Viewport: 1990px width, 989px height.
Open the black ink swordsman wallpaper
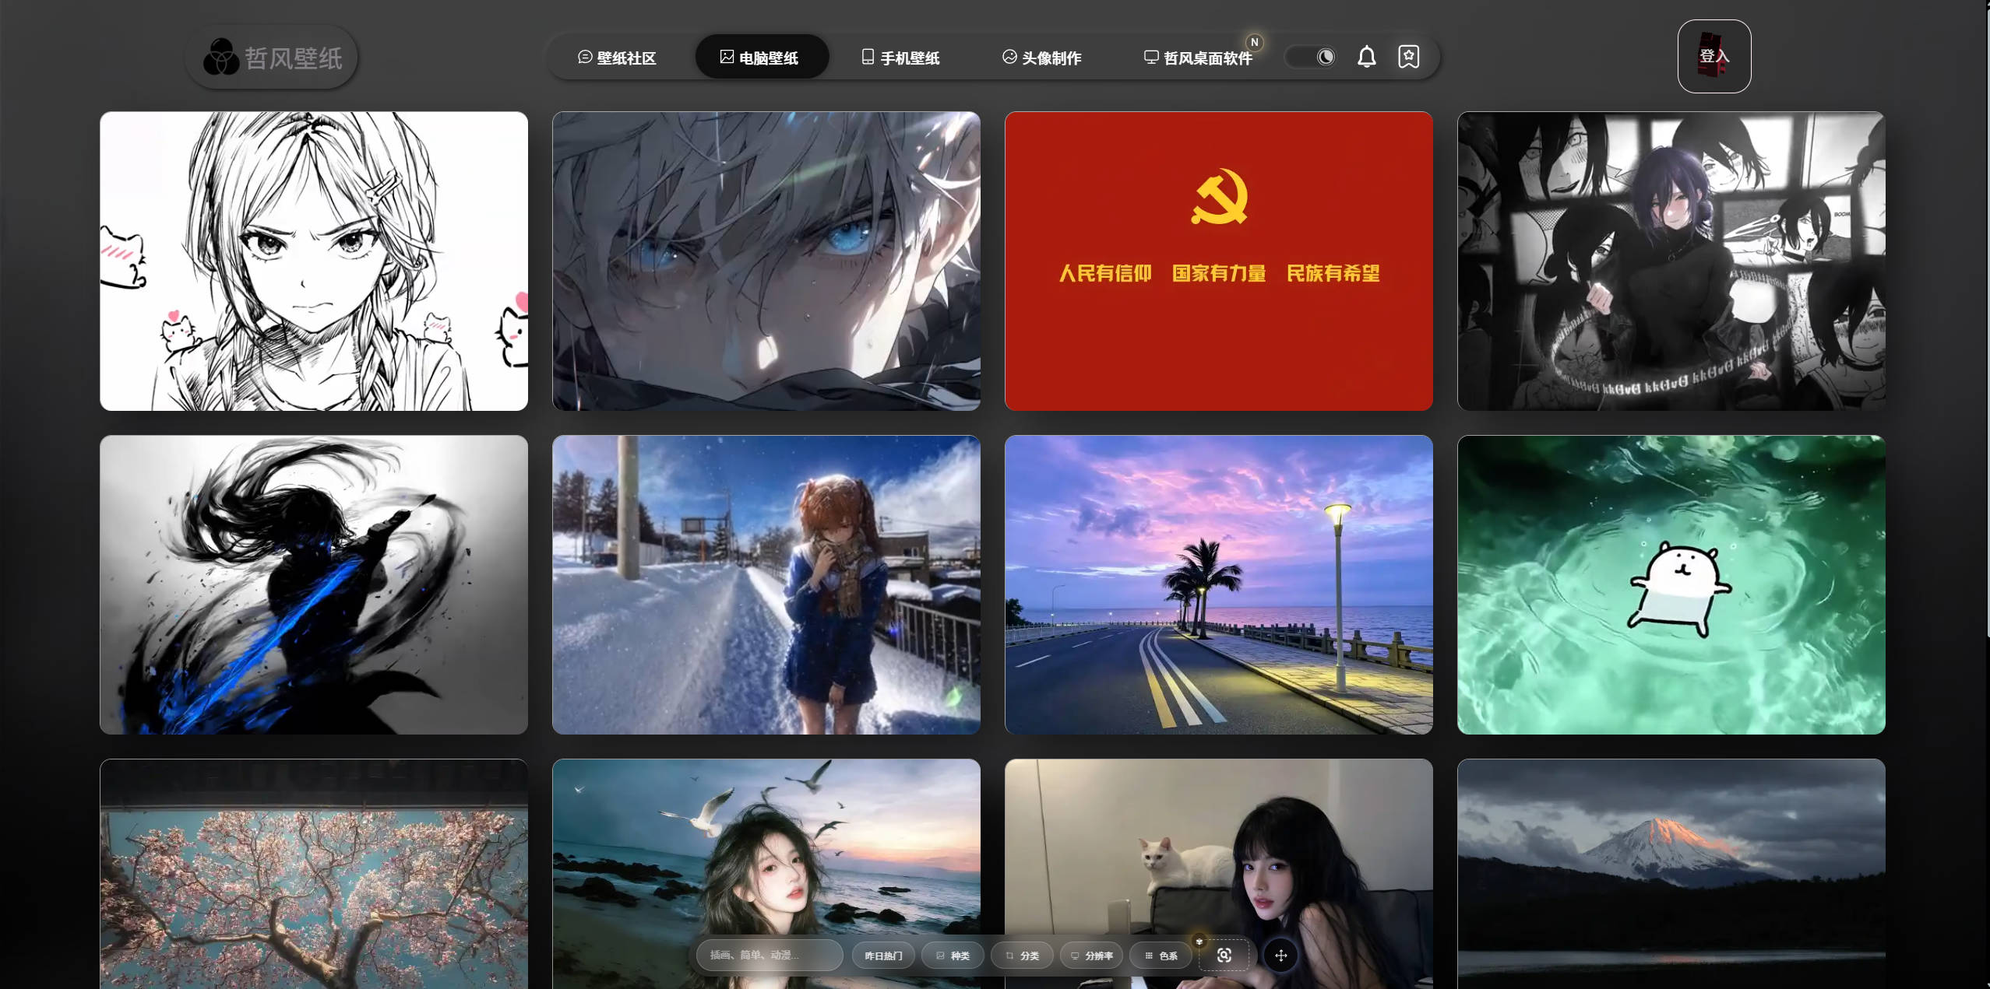click(314, 584)
